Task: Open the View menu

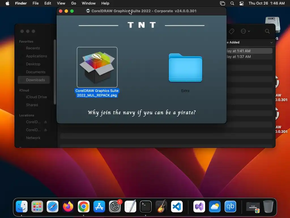Action: (x=61, y=3)
